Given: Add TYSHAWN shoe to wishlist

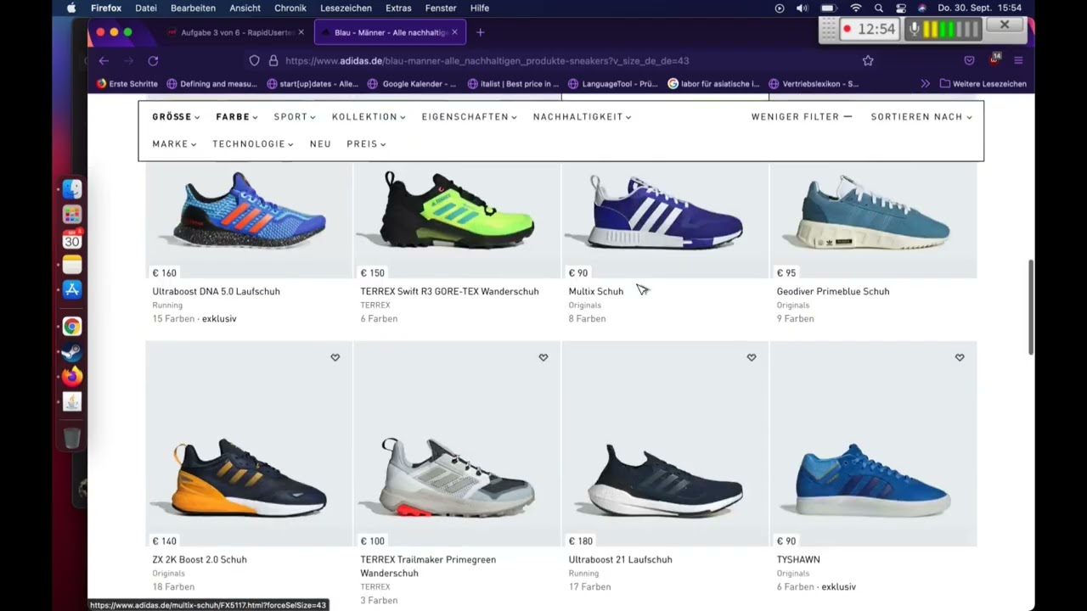Looking at the screenshot, I should 960,357.
